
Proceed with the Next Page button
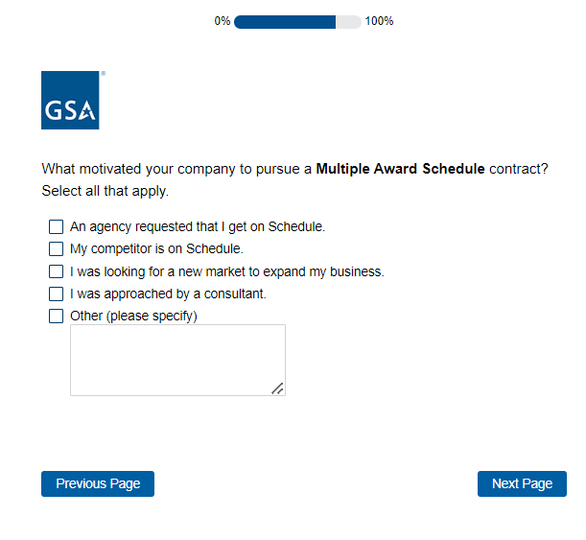click(x=522, y=484)
